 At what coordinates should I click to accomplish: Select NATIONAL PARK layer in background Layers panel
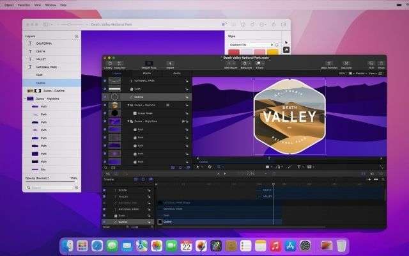(x=52, y=67)
